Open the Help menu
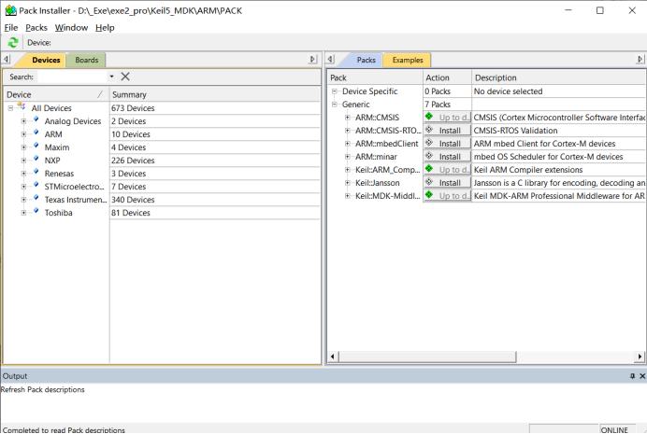This screenshot has height=434, width=647. pos(105,28)
